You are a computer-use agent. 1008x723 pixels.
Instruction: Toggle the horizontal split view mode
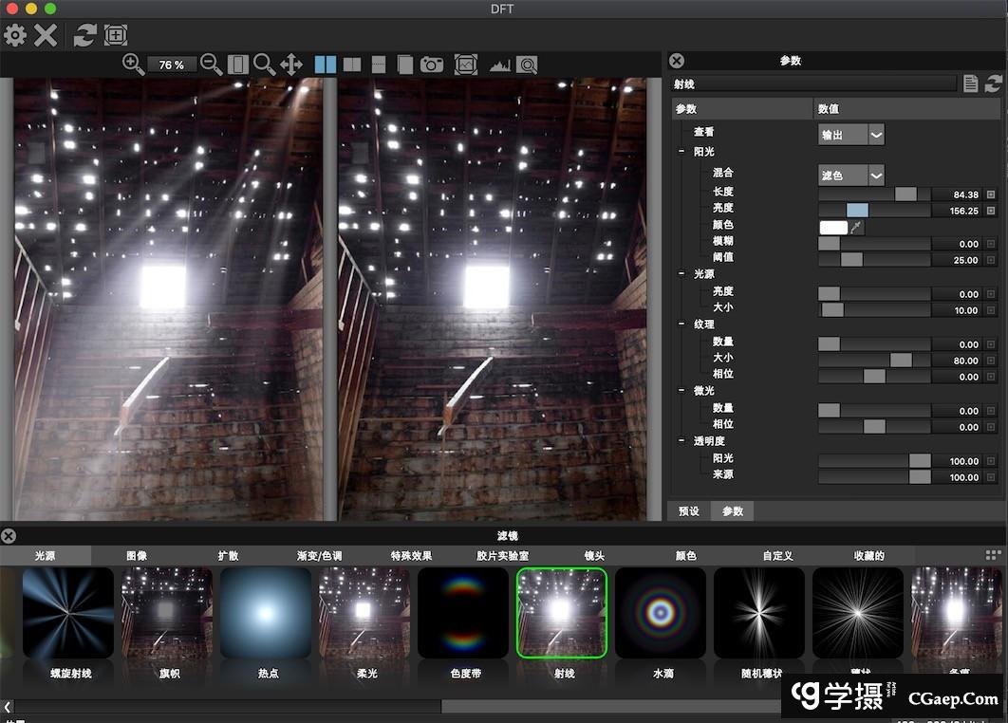point(379,65)
